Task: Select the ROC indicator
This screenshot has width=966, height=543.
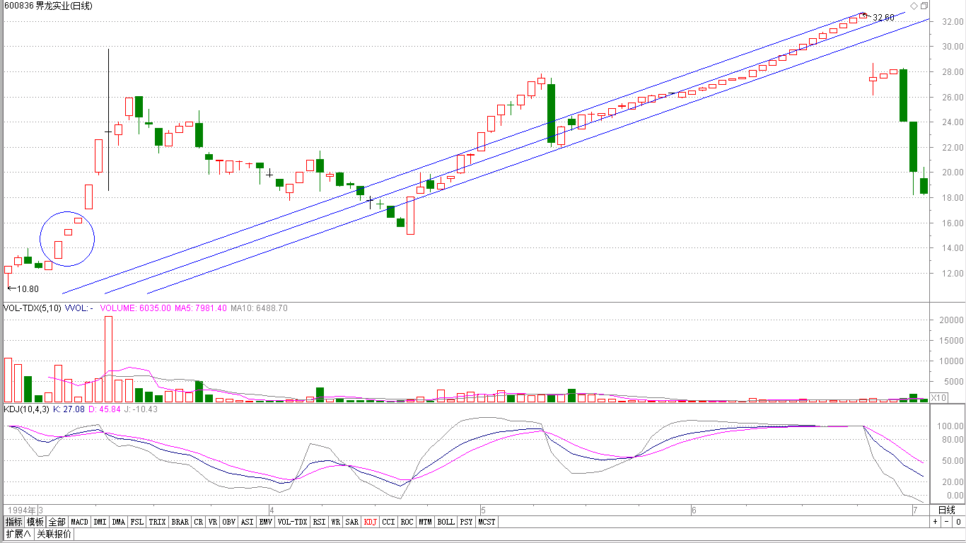Action: click(407, 522)
